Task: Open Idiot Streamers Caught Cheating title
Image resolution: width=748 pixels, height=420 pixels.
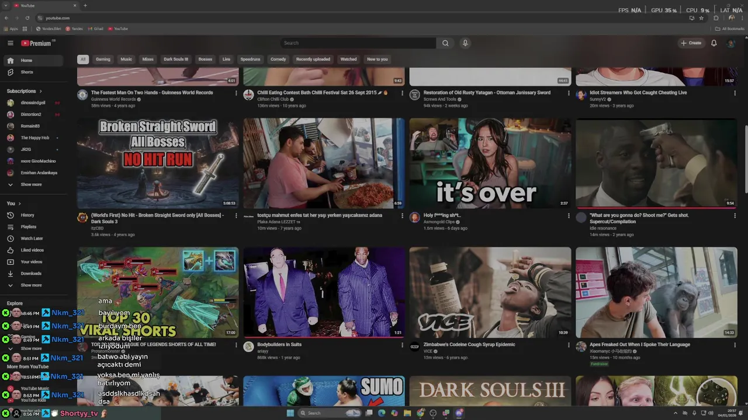Action: point(638,93)
